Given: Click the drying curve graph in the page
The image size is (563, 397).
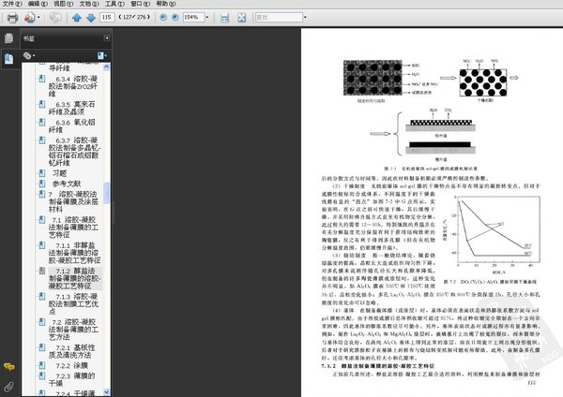Looking at the screenshot, I should (491, 235).
